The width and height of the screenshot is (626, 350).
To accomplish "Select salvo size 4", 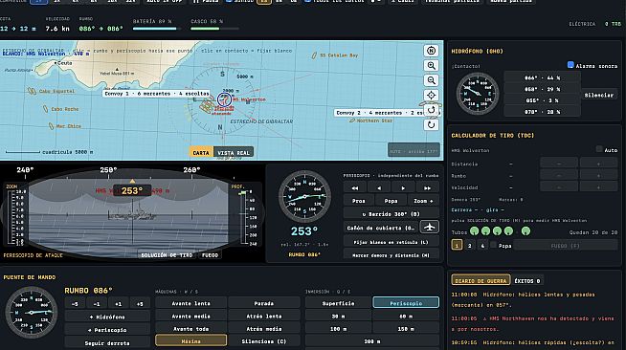I will 482,245.
